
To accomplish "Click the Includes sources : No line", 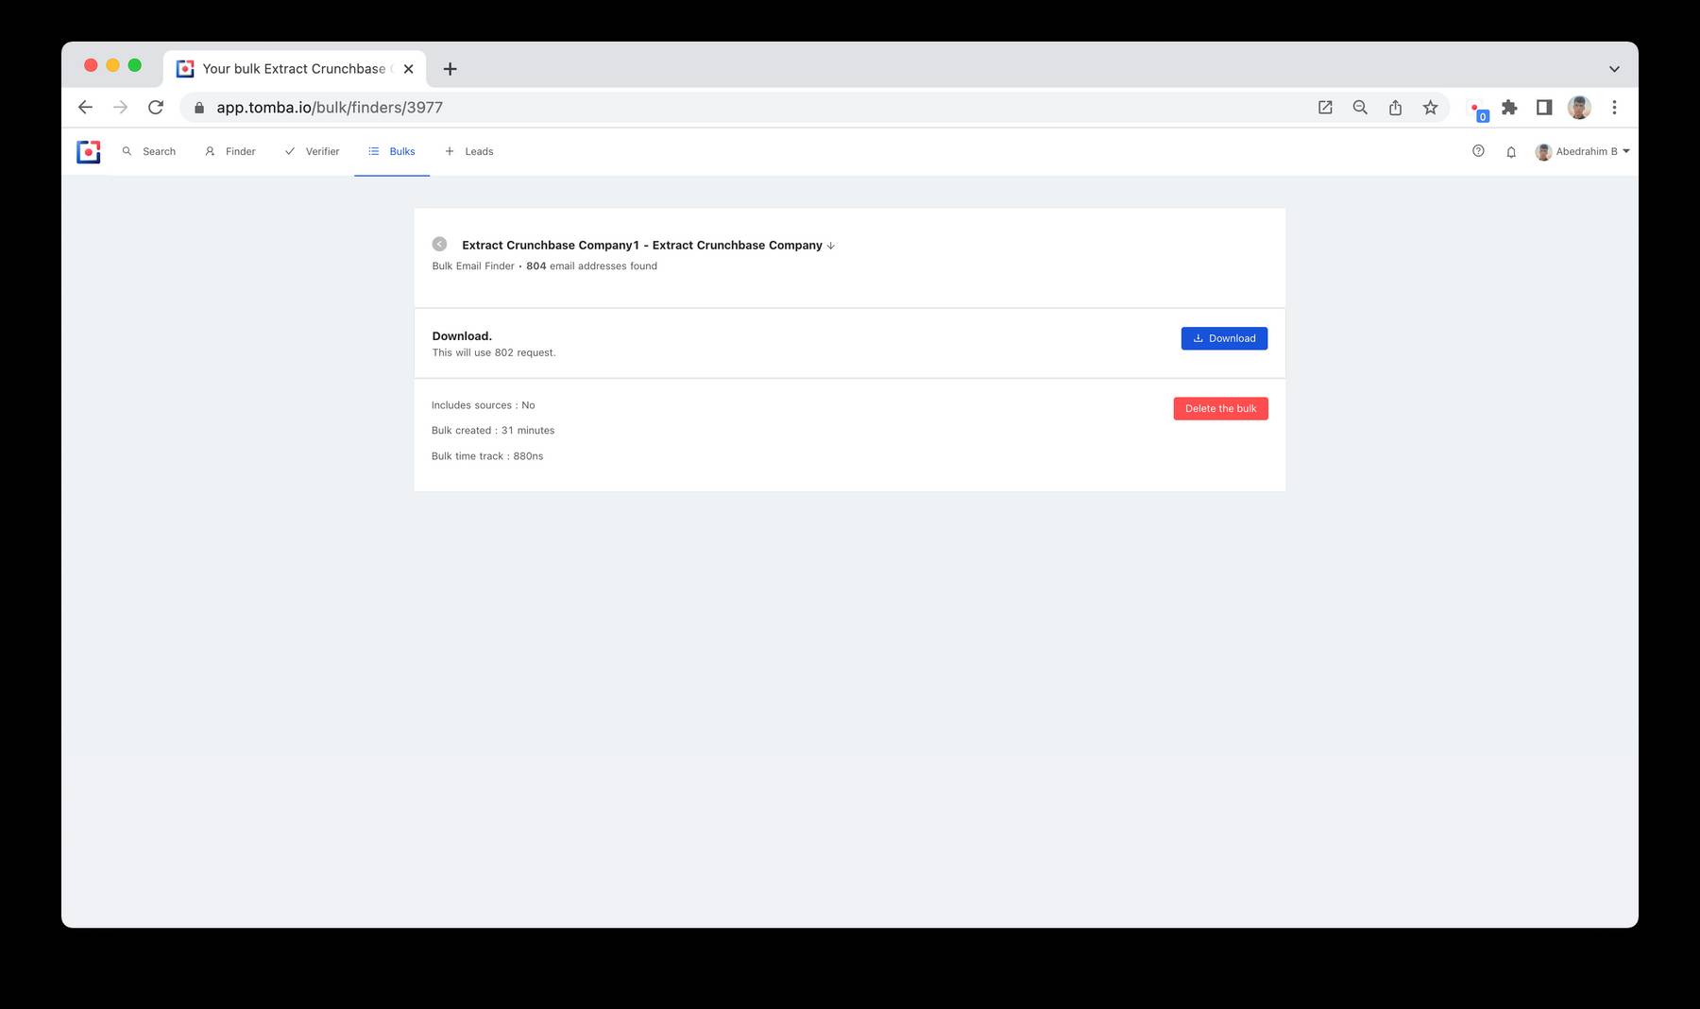I will 484,405.
